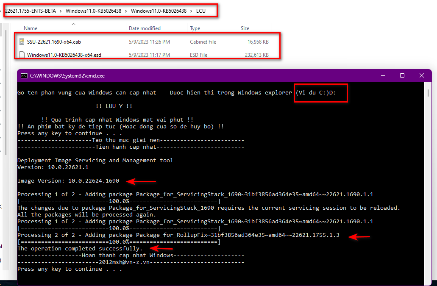Expand the chevron between the two Windows11.0-KB5026438 breadcrumbs
Screen dimensions: 437x286
click(x=126, y=11)
